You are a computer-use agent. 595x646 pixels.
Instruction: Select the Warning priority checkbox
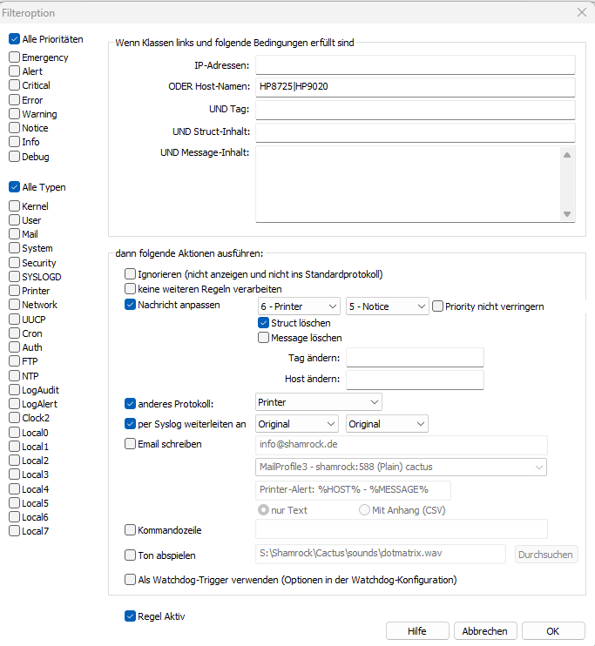coord(15,114)
